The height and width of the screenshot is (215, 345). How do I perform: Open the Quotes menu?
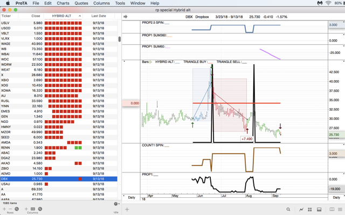81,3
